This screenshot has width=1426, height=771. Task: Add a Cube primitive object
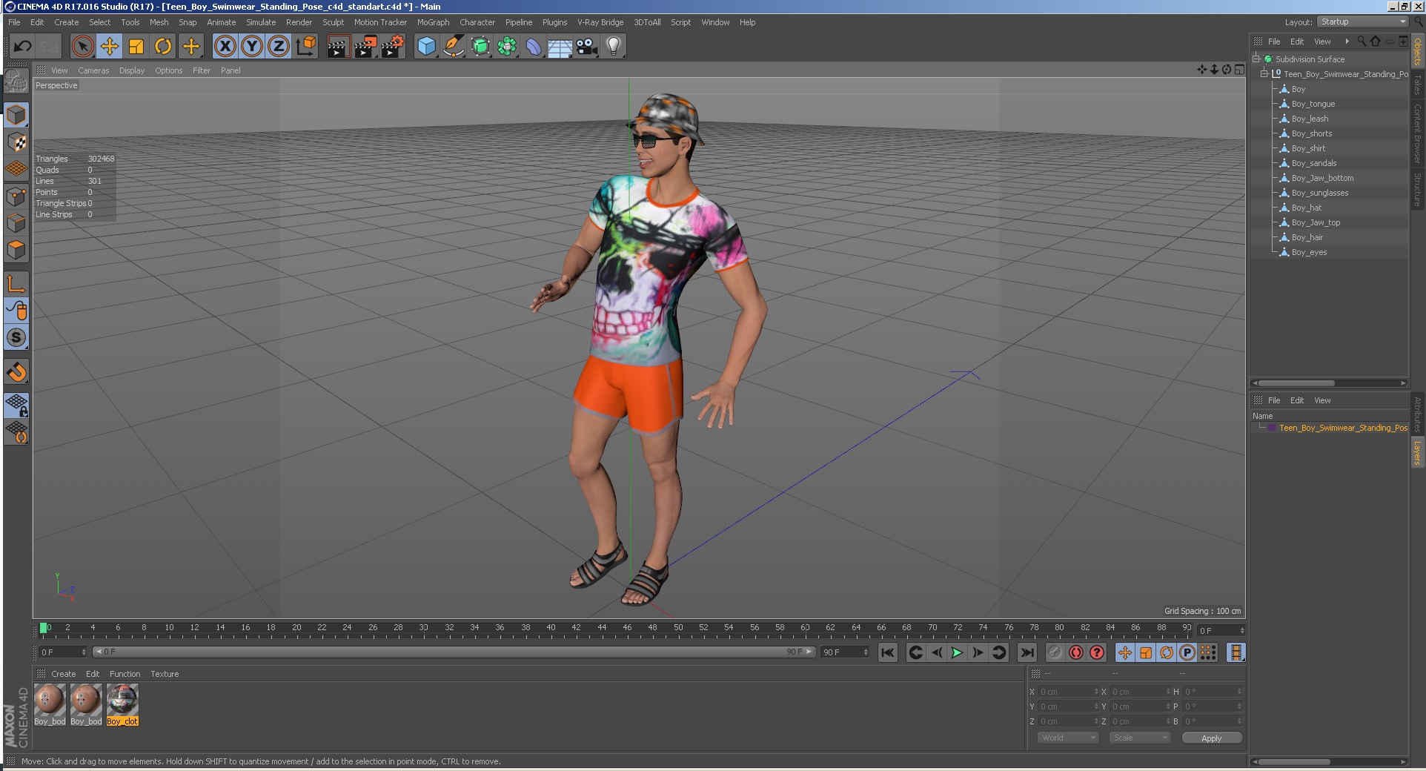[426, 47]
